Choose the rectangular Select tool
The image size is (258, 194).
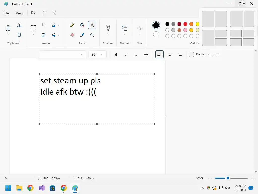pos(34,28)
